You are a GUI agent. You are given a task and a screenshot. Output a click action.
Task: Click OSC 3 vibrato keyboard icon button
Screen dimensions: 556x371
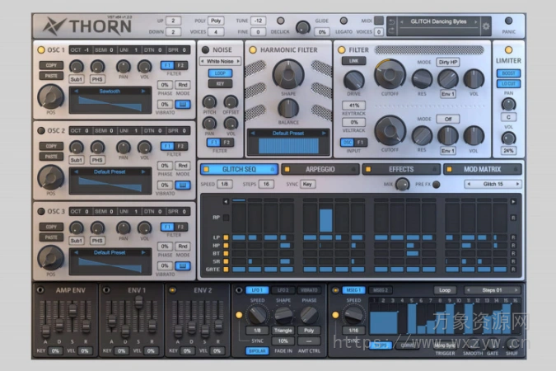coord(183,265)
